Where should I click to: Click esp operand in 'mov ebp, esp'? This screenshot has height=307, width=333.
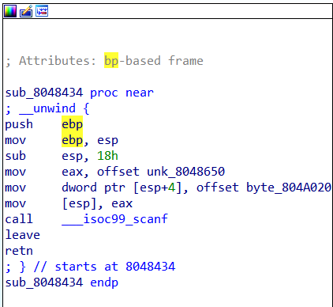click(107, 141)
